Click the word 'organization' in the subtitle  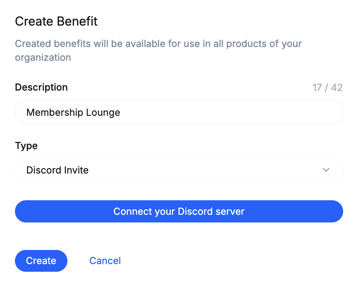[43, 58]
